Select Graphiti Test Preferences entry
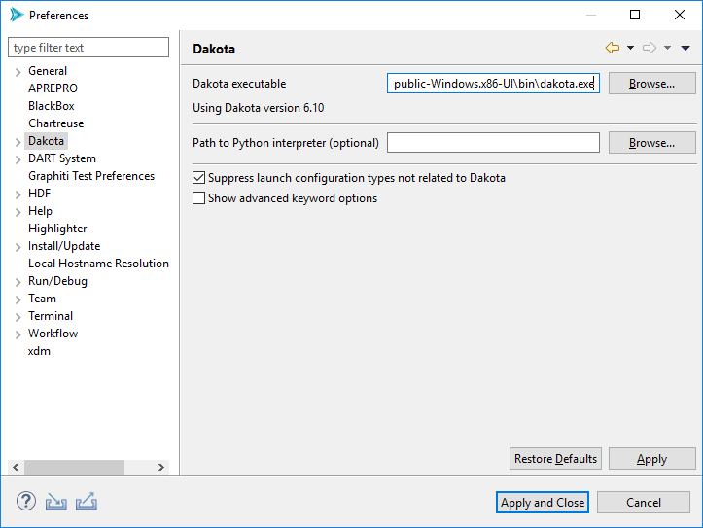The image size is (703, 528). pos(90,176)
